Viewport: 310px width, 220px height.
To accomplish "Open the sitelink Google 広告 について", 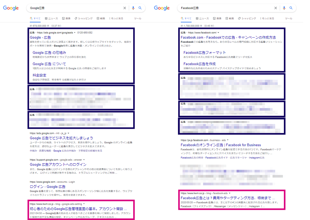I will coord(49,64).
